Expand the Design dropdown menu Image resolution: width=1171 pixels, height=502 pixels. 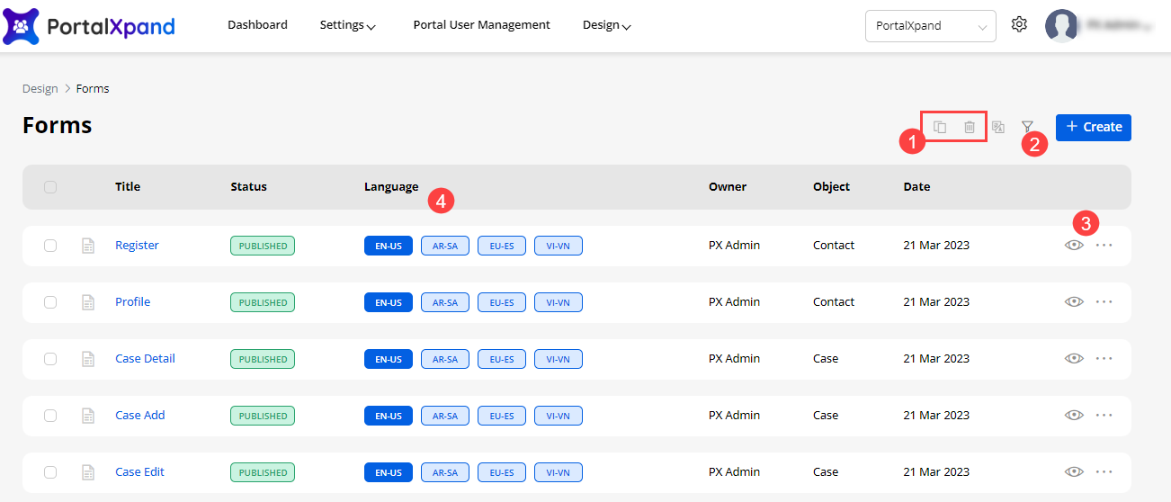tap(606, 25)
